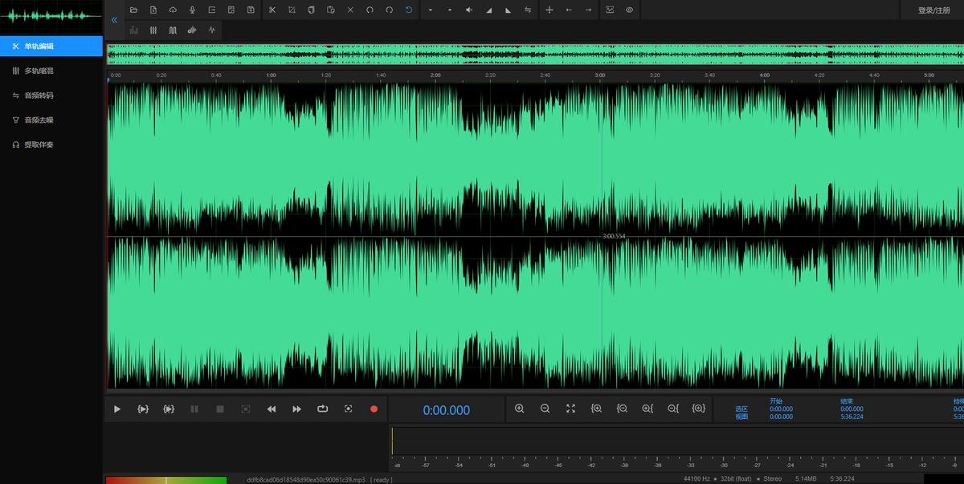
Task: Open file using the folder icon
Action: click(x=133, y=10)
